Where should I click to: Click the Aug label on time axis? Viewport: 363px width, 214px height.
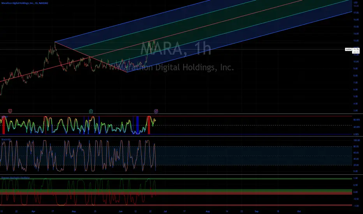(208, 211)
